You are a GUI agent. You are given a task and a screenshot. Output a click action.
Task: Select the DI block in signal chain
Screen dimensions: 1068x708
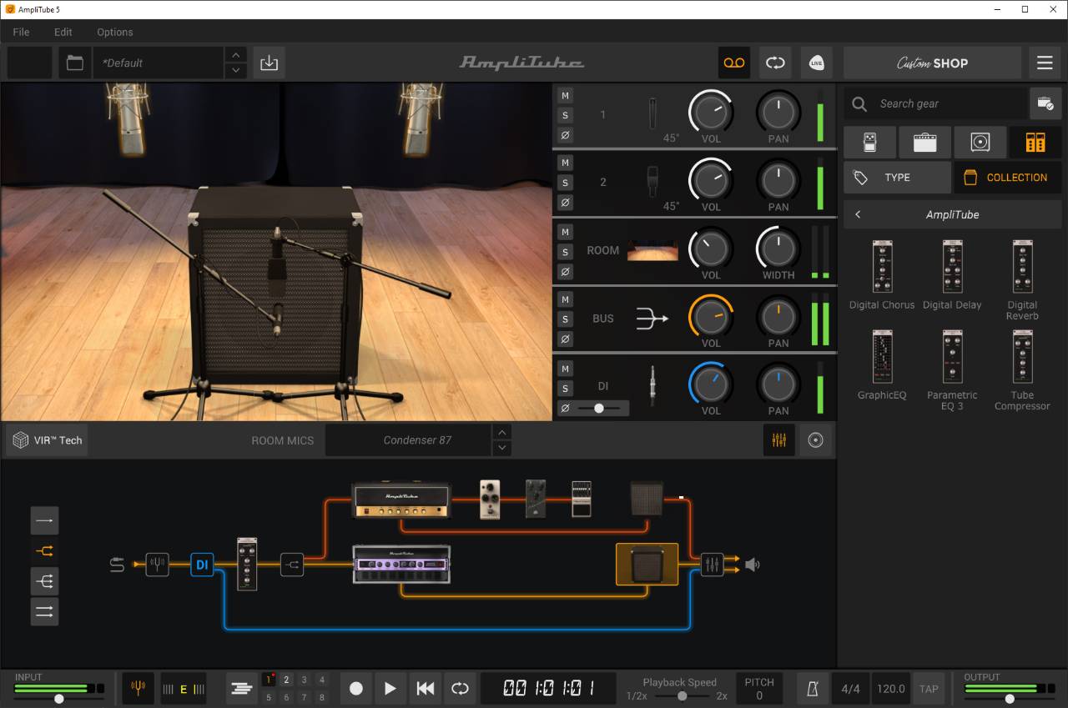pos(202,565)
